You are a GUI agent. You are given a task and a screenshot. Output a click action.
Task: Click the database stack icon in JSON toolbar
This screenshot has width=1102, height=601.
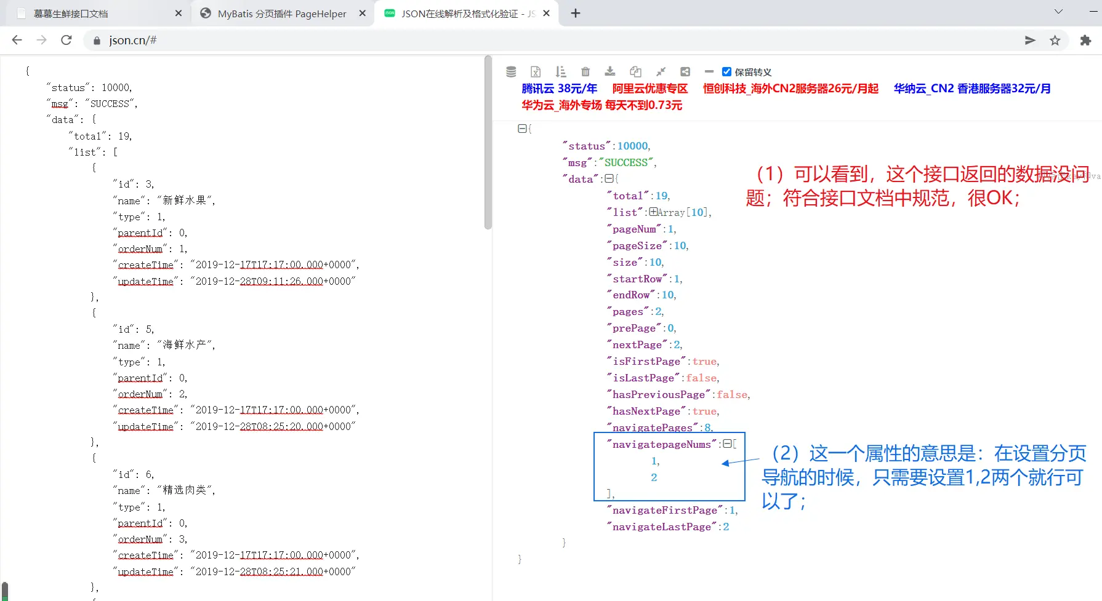coord(511,72)
